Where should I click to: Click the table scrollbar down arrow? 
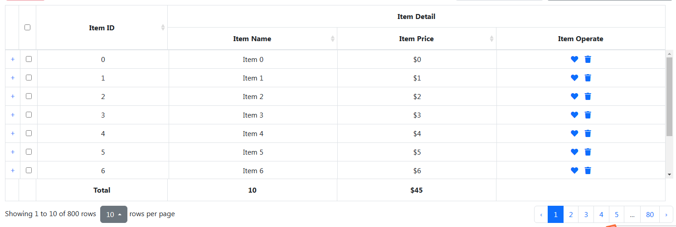[x=669, y=174]
